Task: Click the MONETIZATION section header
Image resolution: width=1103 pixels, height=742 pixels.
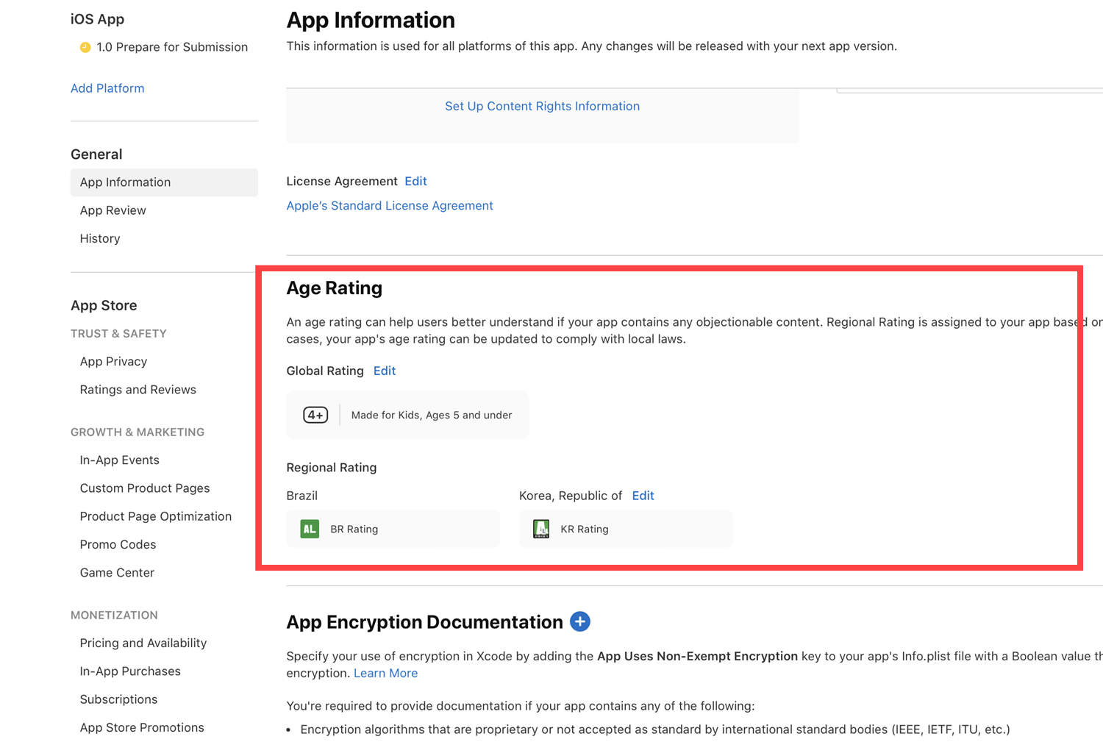Action: pyautogui.click(x=114, y=615)
